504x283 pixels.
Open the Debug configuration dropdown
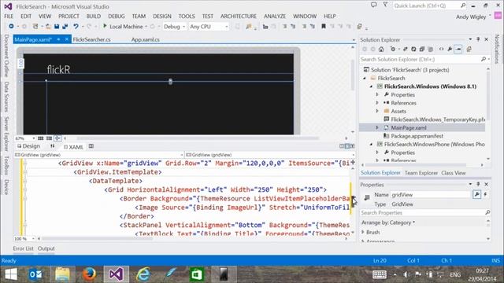[x=174, y=27]
